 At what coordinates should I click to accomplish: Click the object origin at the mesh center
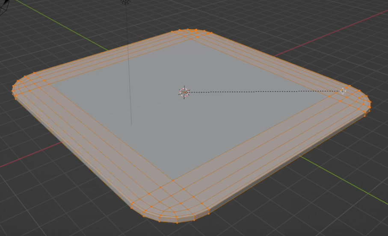(184, 92)
